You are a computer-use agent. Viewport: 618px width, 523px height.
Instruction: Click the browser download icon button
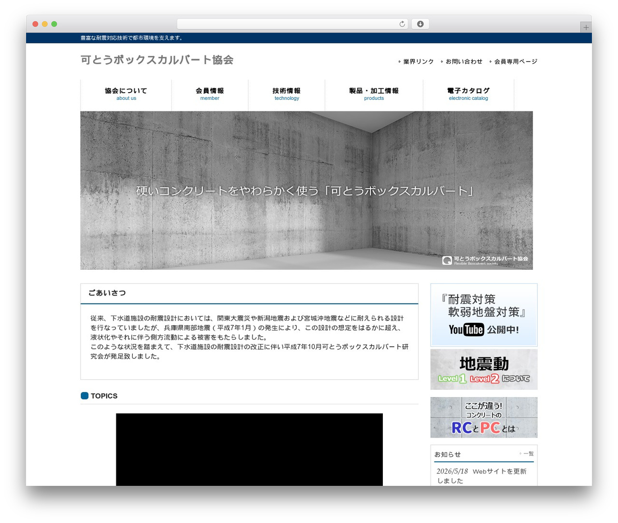[x=420, y=24]
